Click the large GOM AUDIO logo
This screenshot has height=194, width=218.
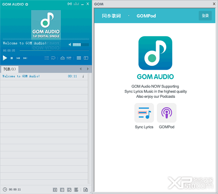(155, 53)
